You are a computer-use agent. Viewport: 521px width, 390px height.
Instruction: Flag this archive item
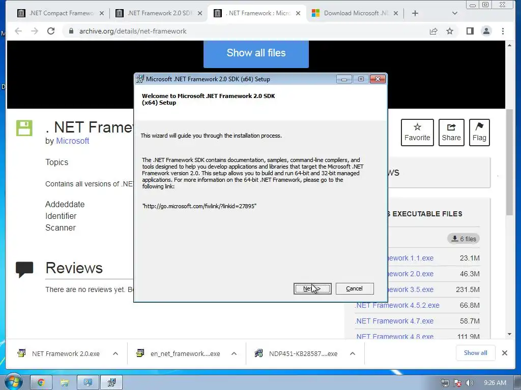(x=479, y=133)
